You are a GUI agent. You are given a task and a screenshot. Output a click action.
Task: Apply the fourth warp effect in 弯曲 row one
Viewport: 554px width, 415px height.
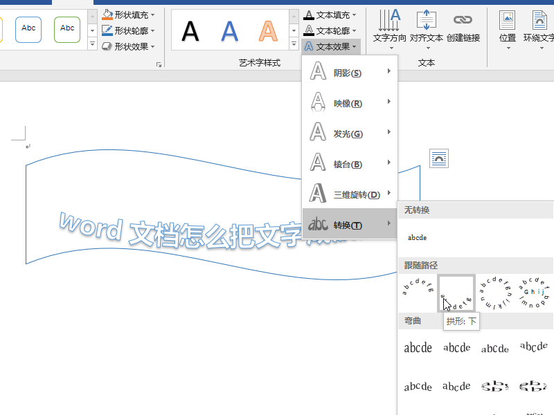[x=533, y=348]
